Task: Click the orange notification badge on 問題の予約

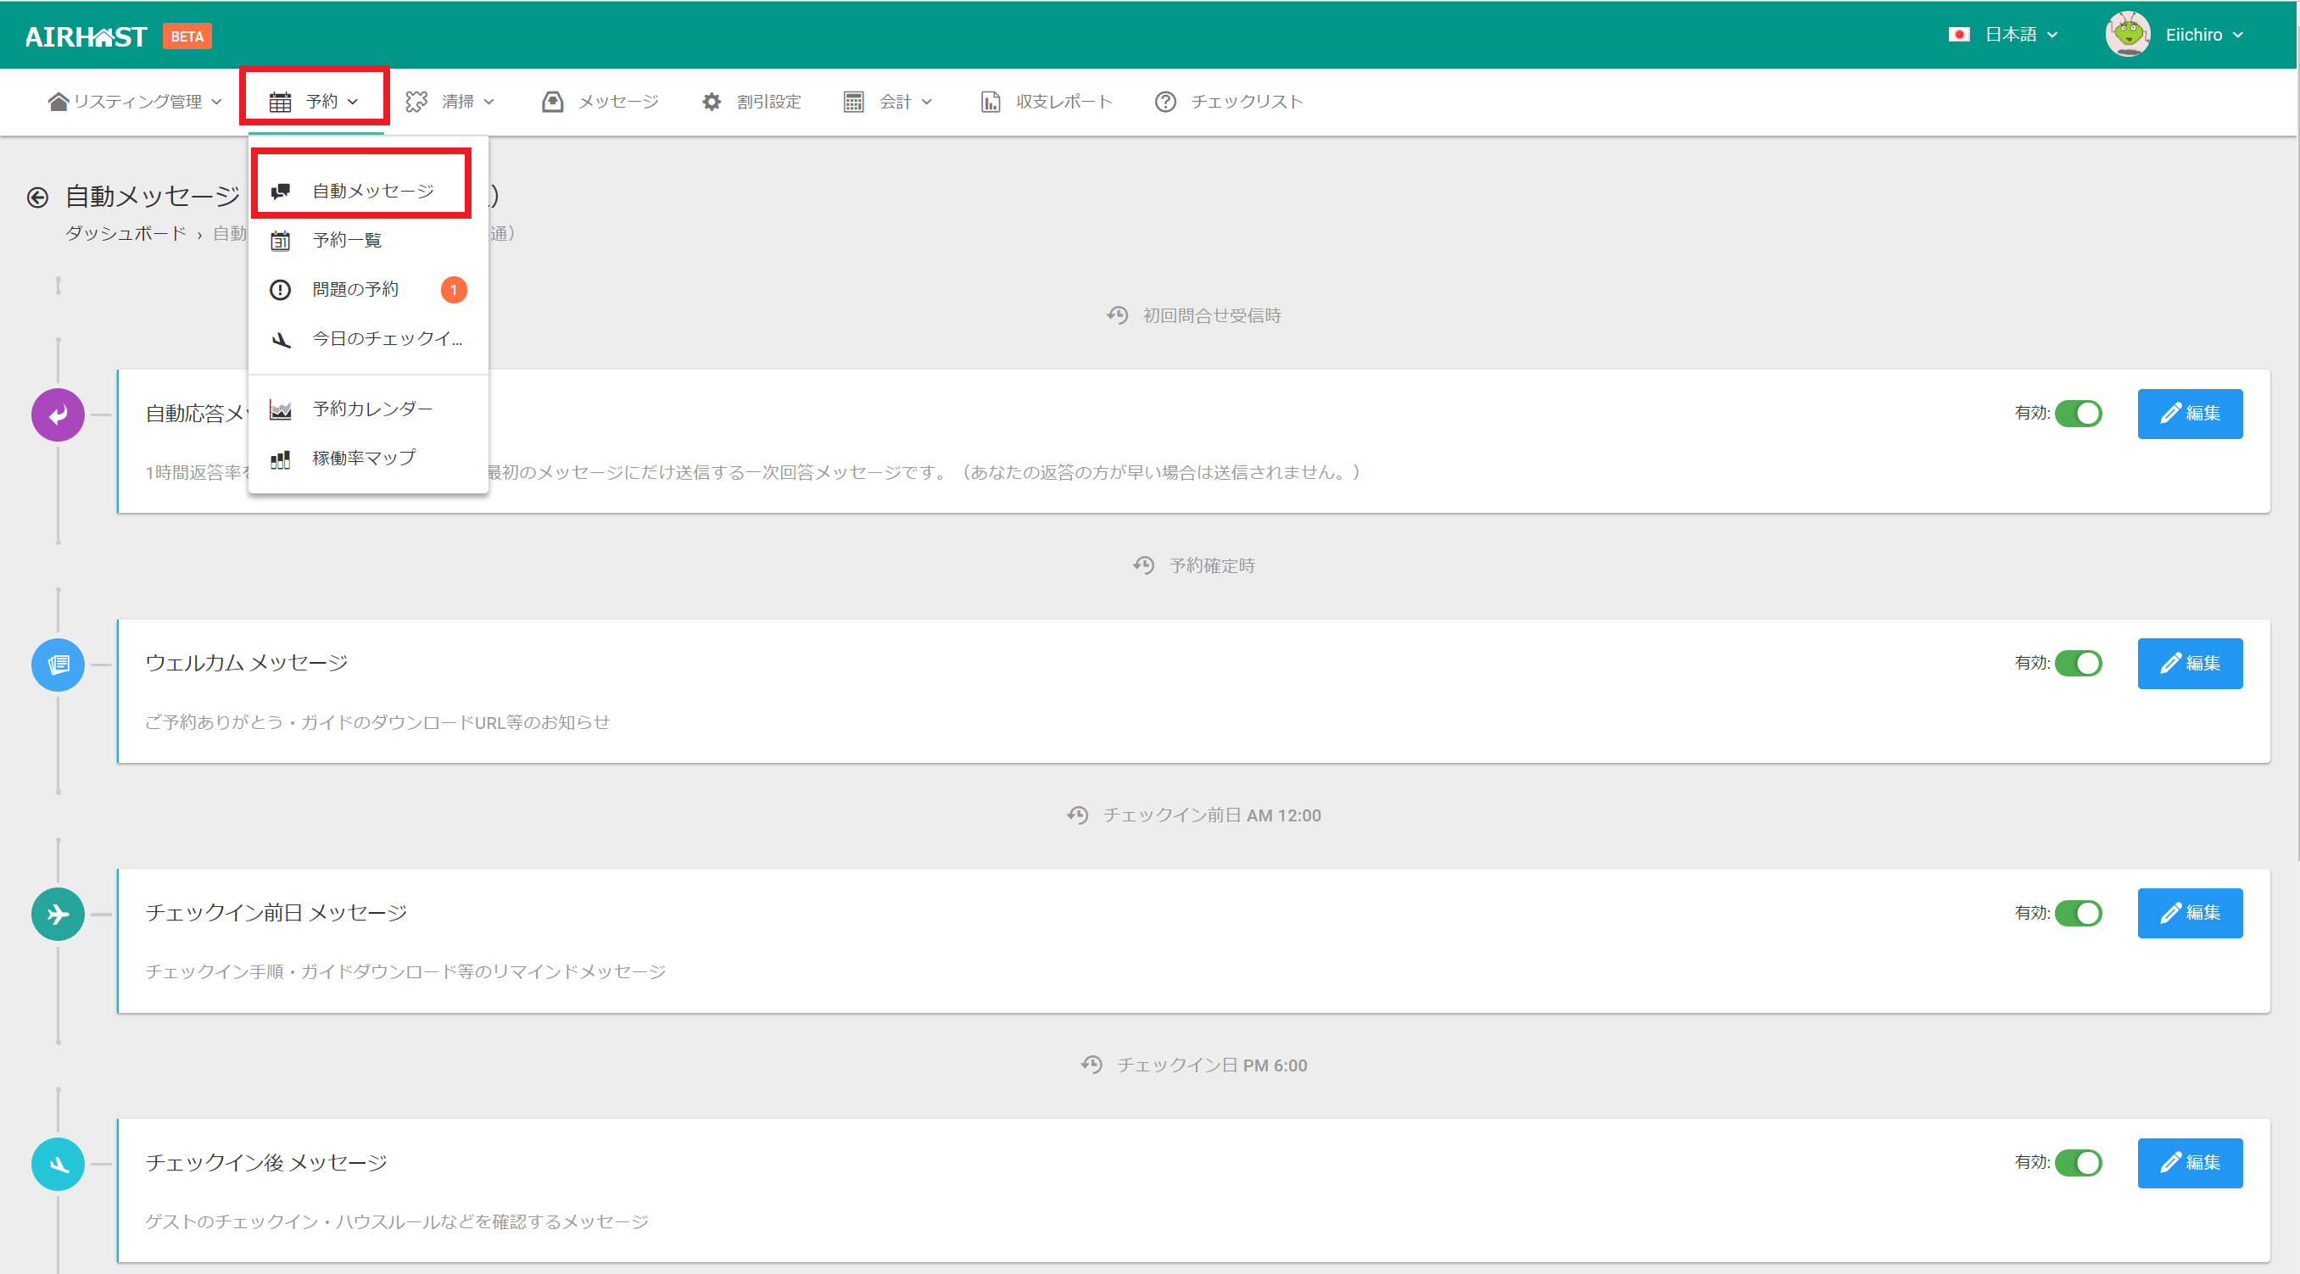Action: pyautogui.click(x=454, y=290)
